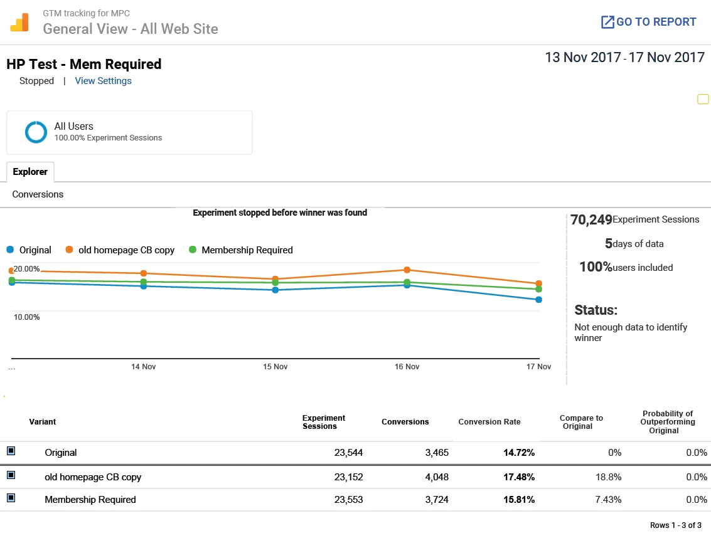711x548 pixels.
Task: Click the HP Test - Mem Required title
Action: [x=84, y=65]
